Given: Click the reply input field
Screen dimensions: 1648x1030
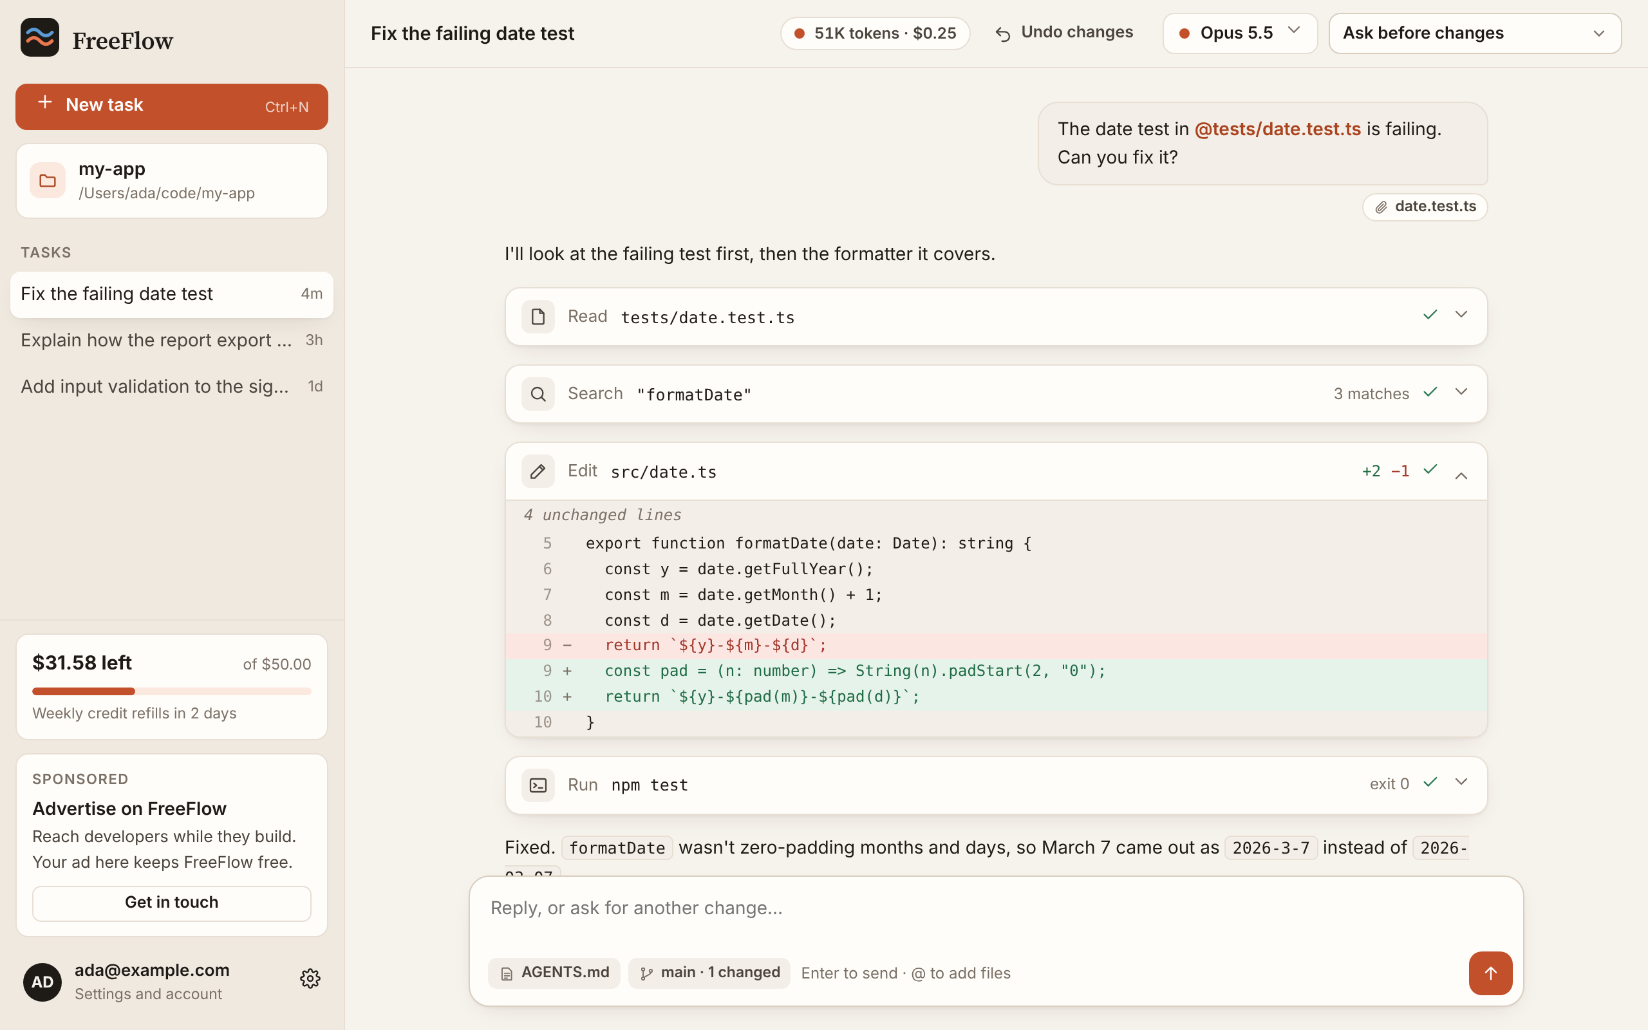Looking at the screenshot, I should click(996, 909).
